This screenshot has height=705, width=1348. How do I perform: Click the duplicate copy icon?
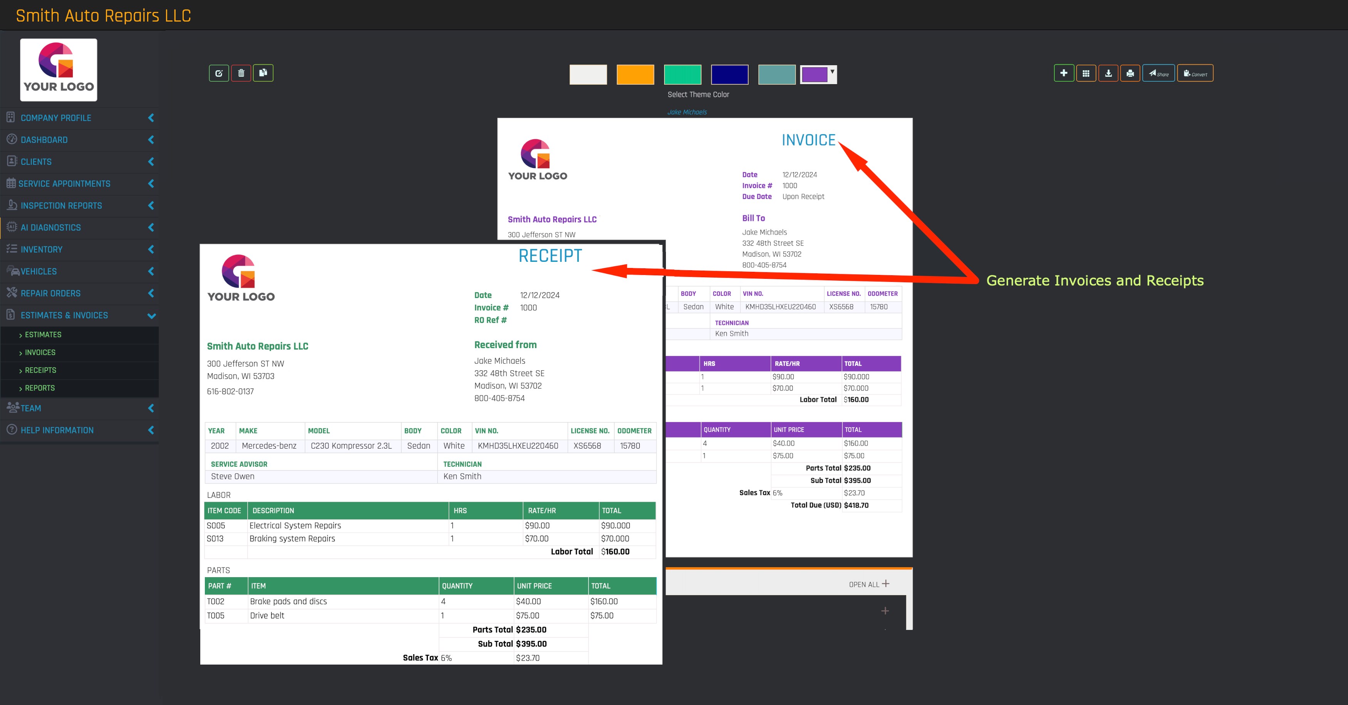[263, 73]
